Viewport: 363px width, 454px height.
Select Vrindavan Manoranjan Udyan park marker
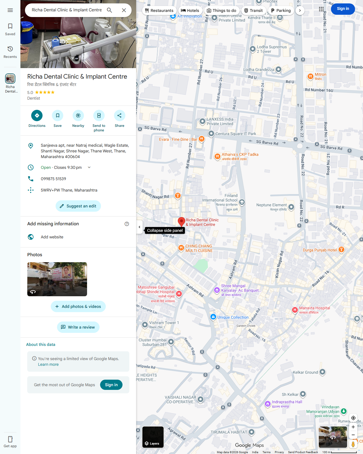344,411
